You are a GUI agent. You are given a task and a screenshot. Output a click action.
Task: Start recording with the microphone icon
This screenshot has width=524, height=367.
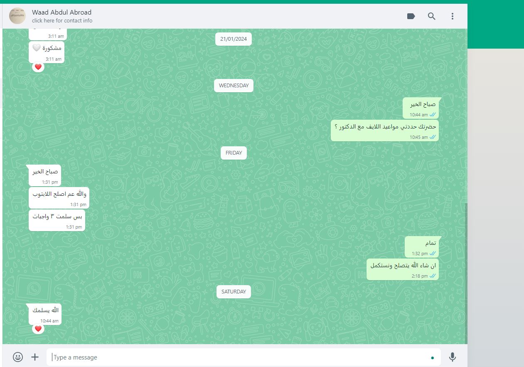[453, 357]
